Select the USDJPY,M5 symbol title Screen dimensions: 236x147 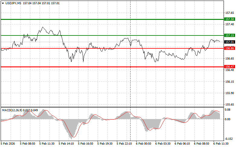13,3
